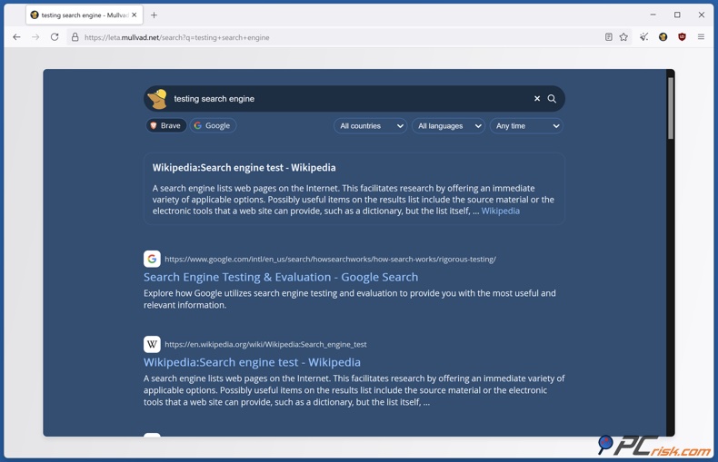This screenshot has width=718, height=462.
Task: Bookmark this page with the star icon
Action: point(623,37)
